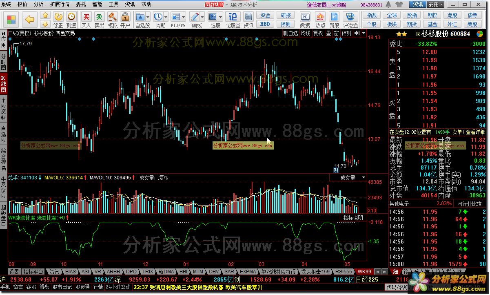The height and width of the screenshot is (295, 490).
Task: Expand the 画线 dropdown arrow
Action: point(202,17)
